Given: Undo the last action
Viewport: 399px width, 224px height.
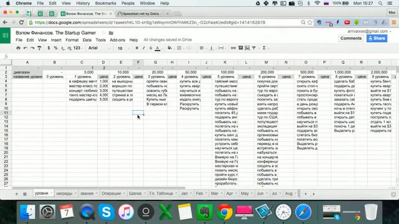Looking at the screenshot, I should coord(25,48).
